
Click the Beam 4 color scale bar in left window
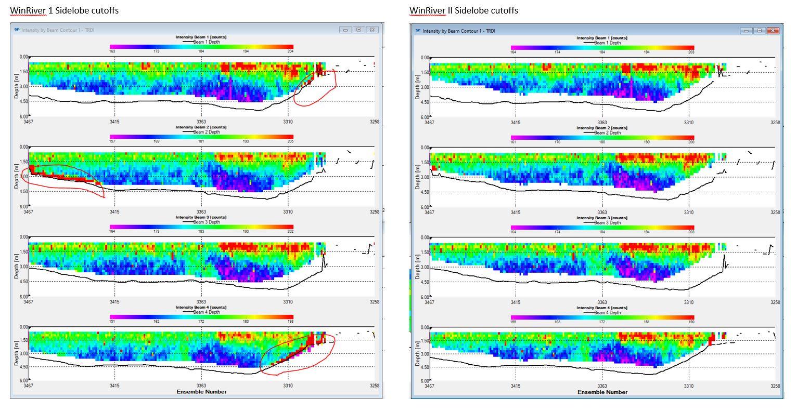[201, 317]
